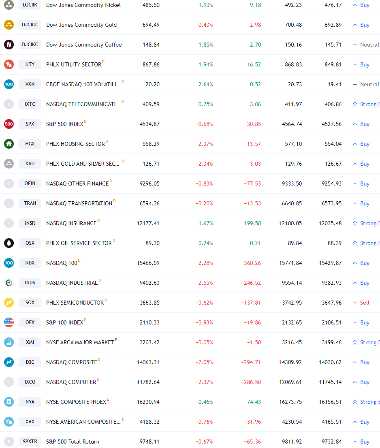Click the -360.26 change for NDX

[251, 263]
